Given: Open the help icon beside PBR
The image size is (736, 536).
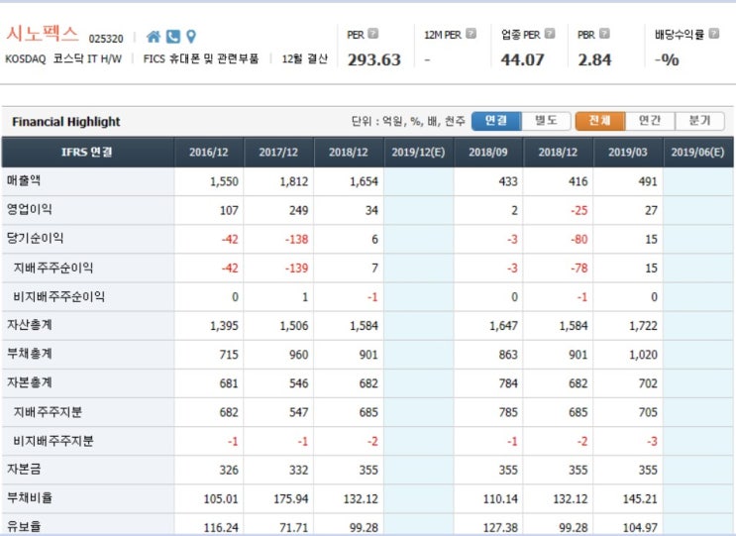Looking at the screenshot, I should click(x=604, y=34).
